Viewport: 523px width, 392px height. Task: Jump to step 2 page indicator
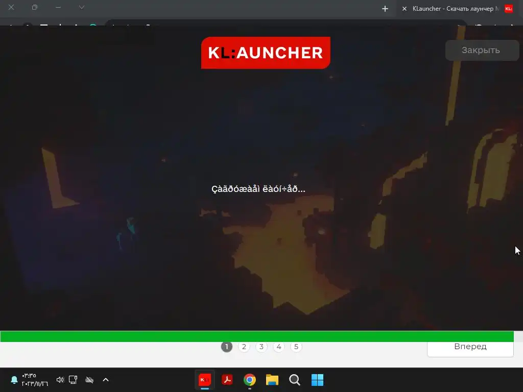point(244,347)
